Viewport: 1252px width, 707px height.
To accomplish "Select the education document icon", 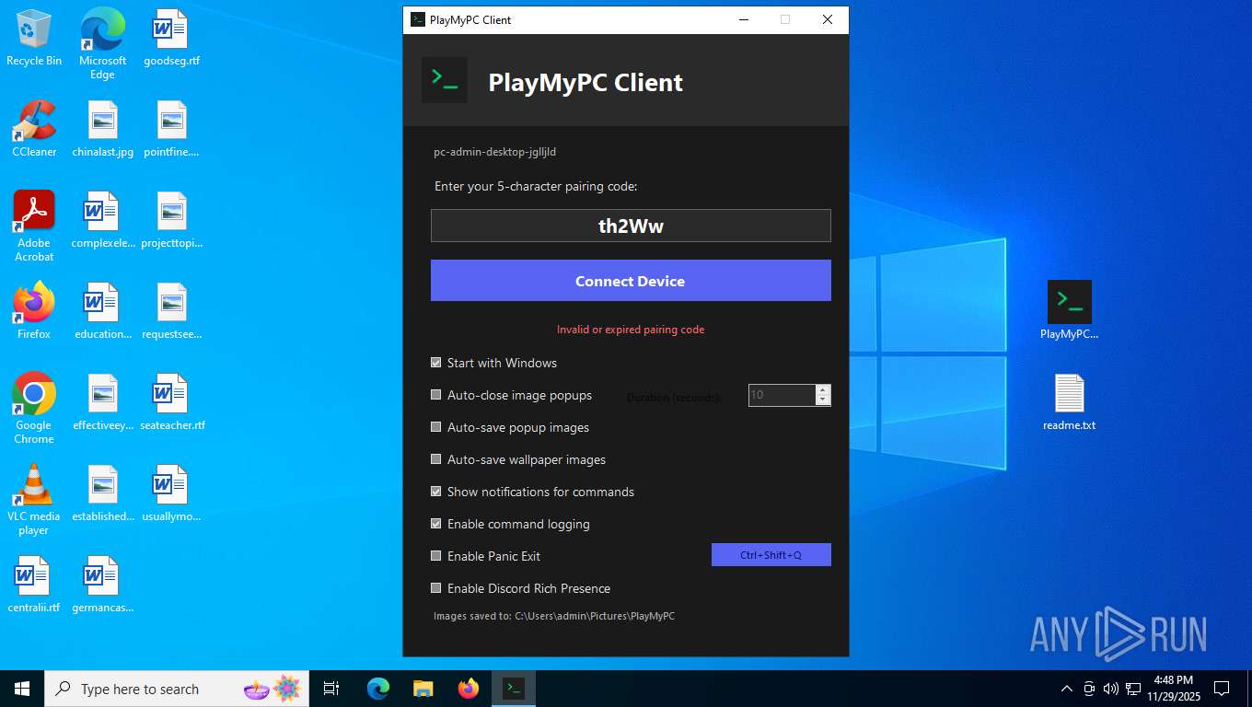I will 102,311.
